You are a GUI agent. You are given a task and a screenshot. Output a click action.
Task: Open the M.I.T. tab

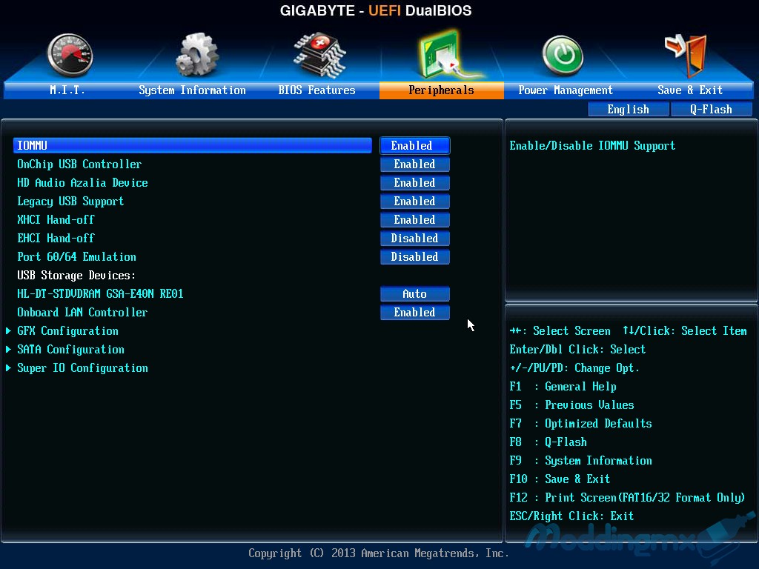pos(67,90)
